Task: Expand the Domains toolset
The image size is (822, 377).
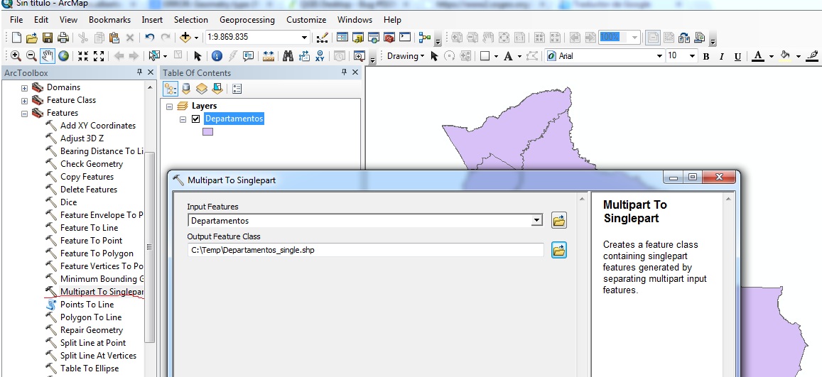Action: click(x=24, y=88)
